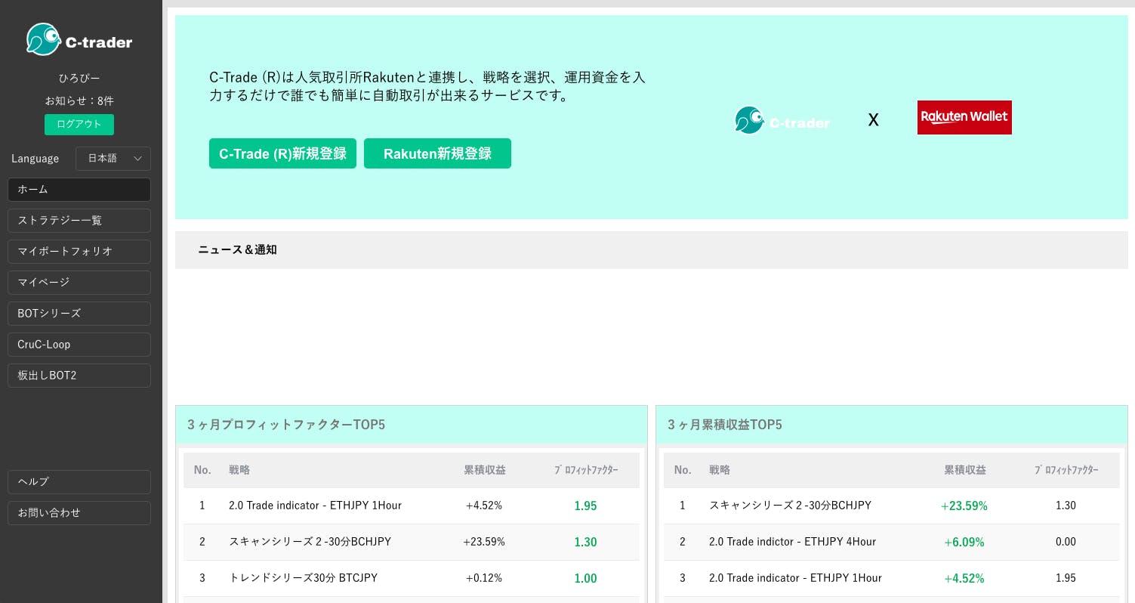Open マイポートフォリオ from the sidebar

(x=79, y=251)
